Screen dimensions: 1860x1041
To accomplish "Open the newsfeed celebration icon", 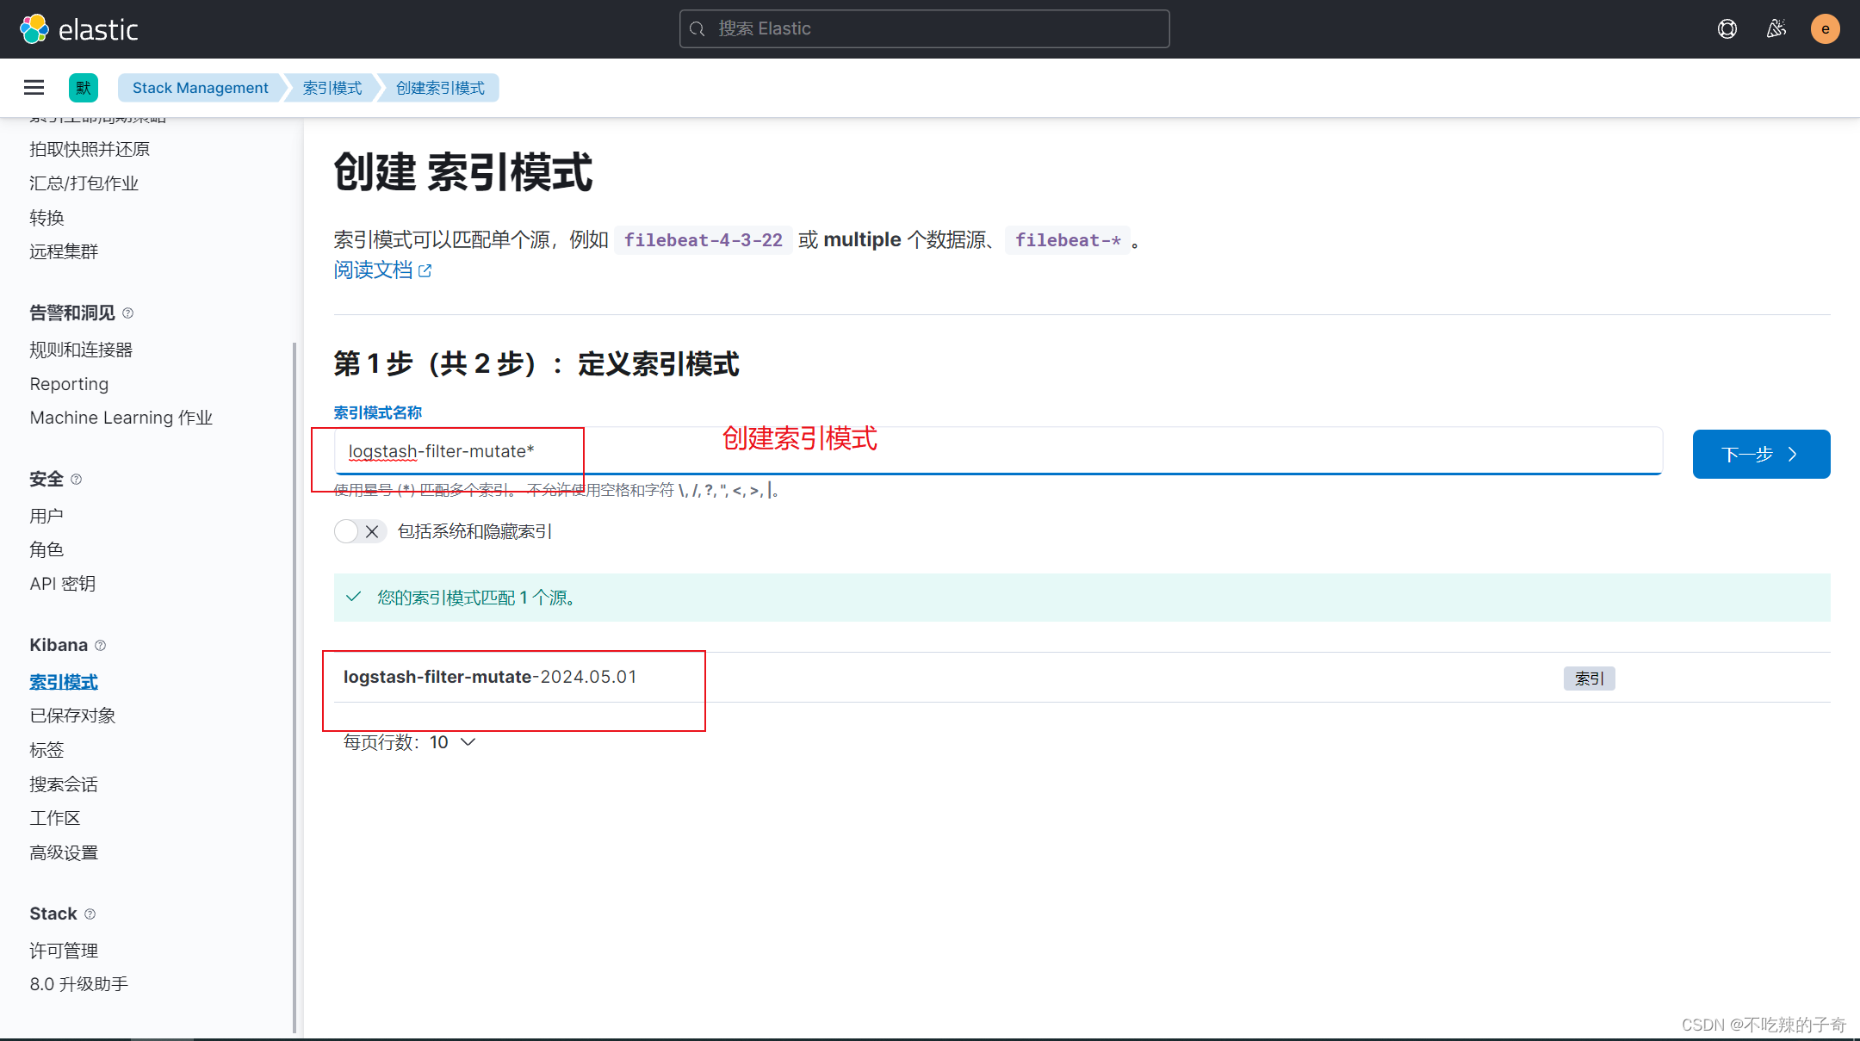I will pos(1776,29).
